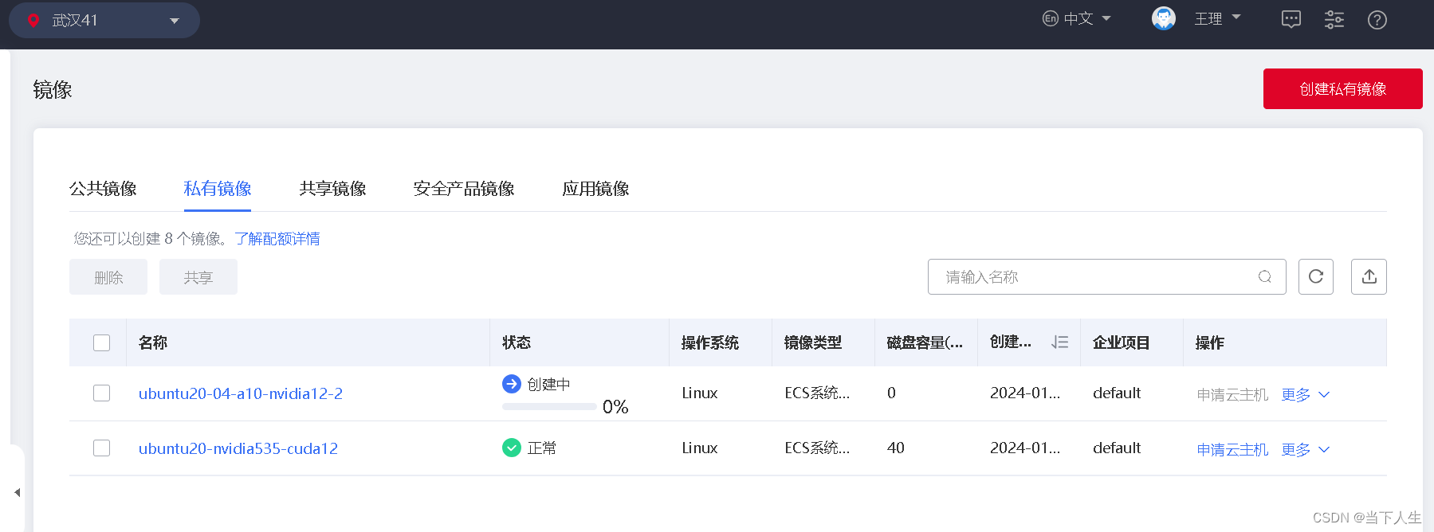The width and height of the screenshot is (1434, 532).
Task: Click the 镜像类型 column header
Action: [813, 342]
